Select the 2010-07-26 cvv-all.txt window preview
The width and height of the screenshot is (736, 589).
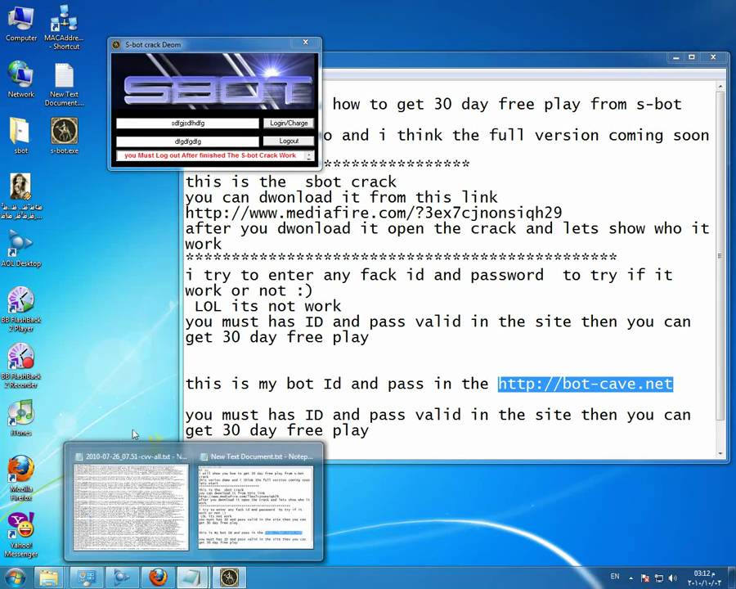(x=131, y=502)
